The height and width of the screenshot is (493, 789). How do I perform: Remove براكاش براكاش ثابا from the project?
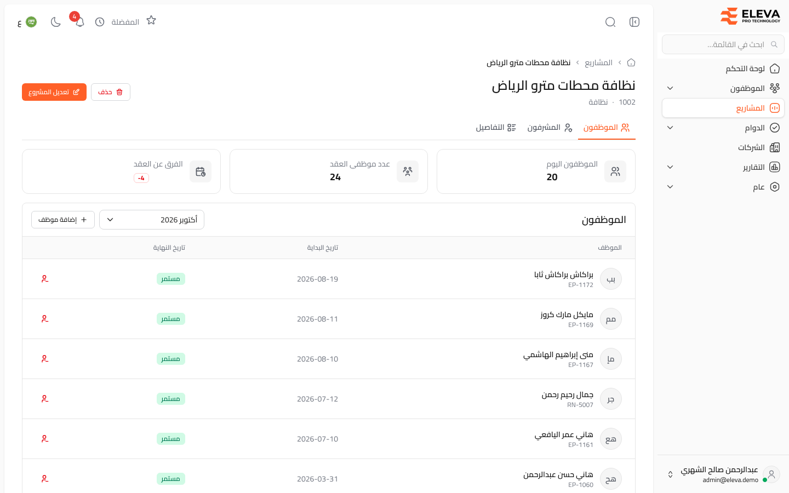(45, 279)
